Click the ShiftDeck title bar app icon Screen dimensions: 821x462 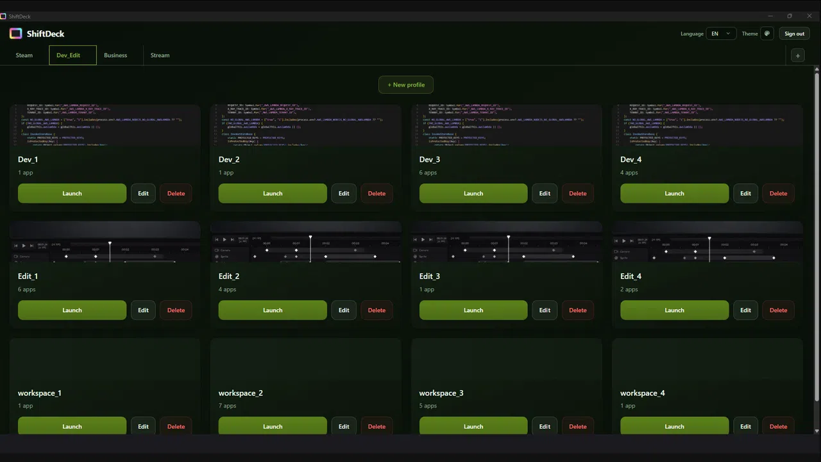pyautogui.click(x=3, y=16)
